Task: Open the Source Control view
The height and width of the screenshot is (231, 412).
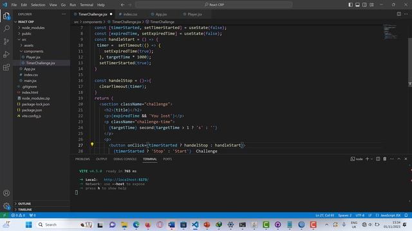Action: pos(6,41)
